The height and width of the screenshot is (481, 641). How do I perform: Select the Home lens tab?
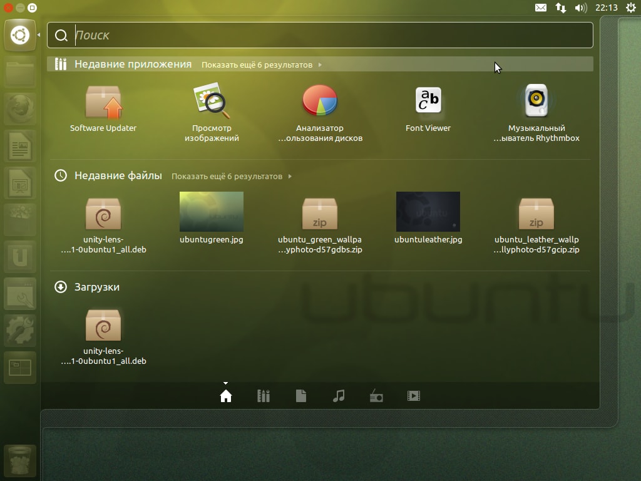coord(225,396)
